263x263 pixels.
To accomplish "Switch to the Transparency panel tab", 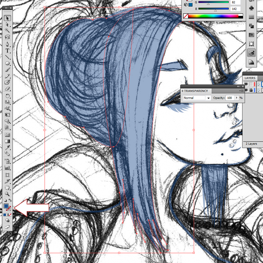I will [196, 91].
